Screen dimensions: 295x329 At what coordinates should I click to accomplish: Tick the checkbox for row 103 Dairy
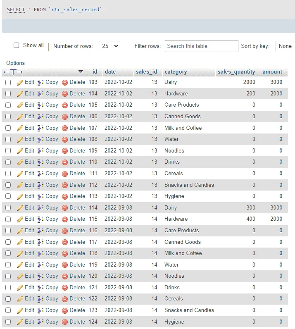pyautogui.click(x=8, y=83)
